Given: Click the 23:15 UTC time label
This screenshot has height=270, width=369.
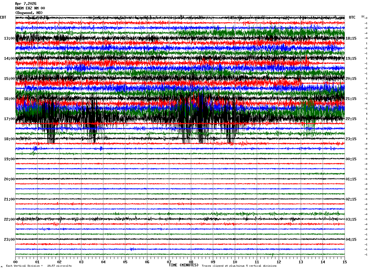Looking at the screenshot, I should tap(351, 139).
